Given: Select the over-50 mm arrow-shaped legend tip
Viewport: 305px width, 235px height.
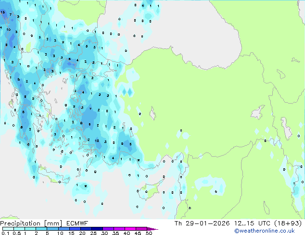Looking at the screenshot, I should click(152, 229).
